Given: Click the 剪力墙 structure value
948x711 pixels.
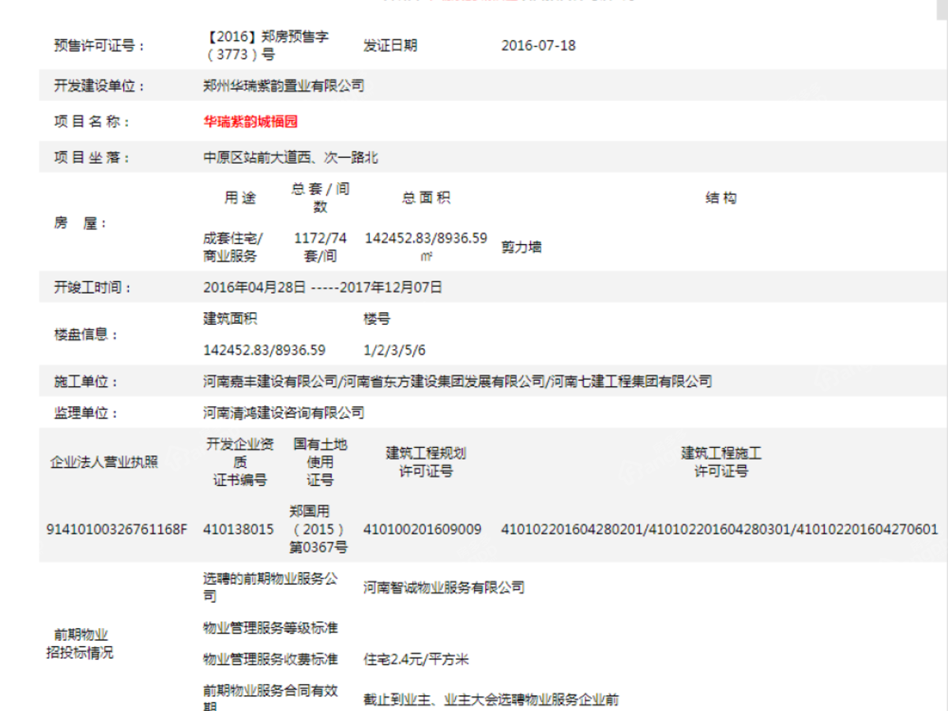Looking at the screenshot, I should (521, 247).
